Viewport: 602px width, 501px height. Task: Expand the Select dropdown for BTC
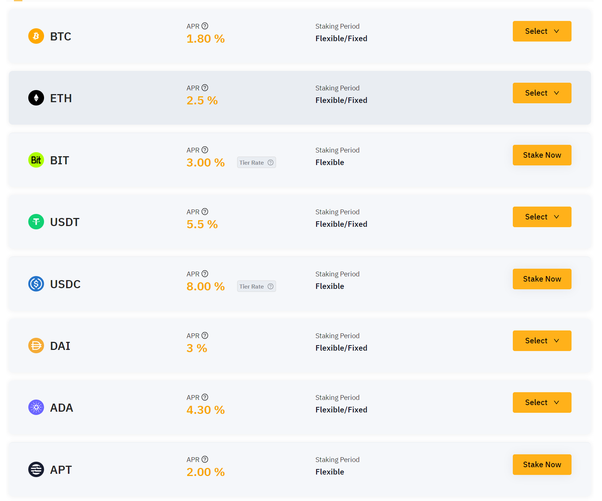pos(542,31)
